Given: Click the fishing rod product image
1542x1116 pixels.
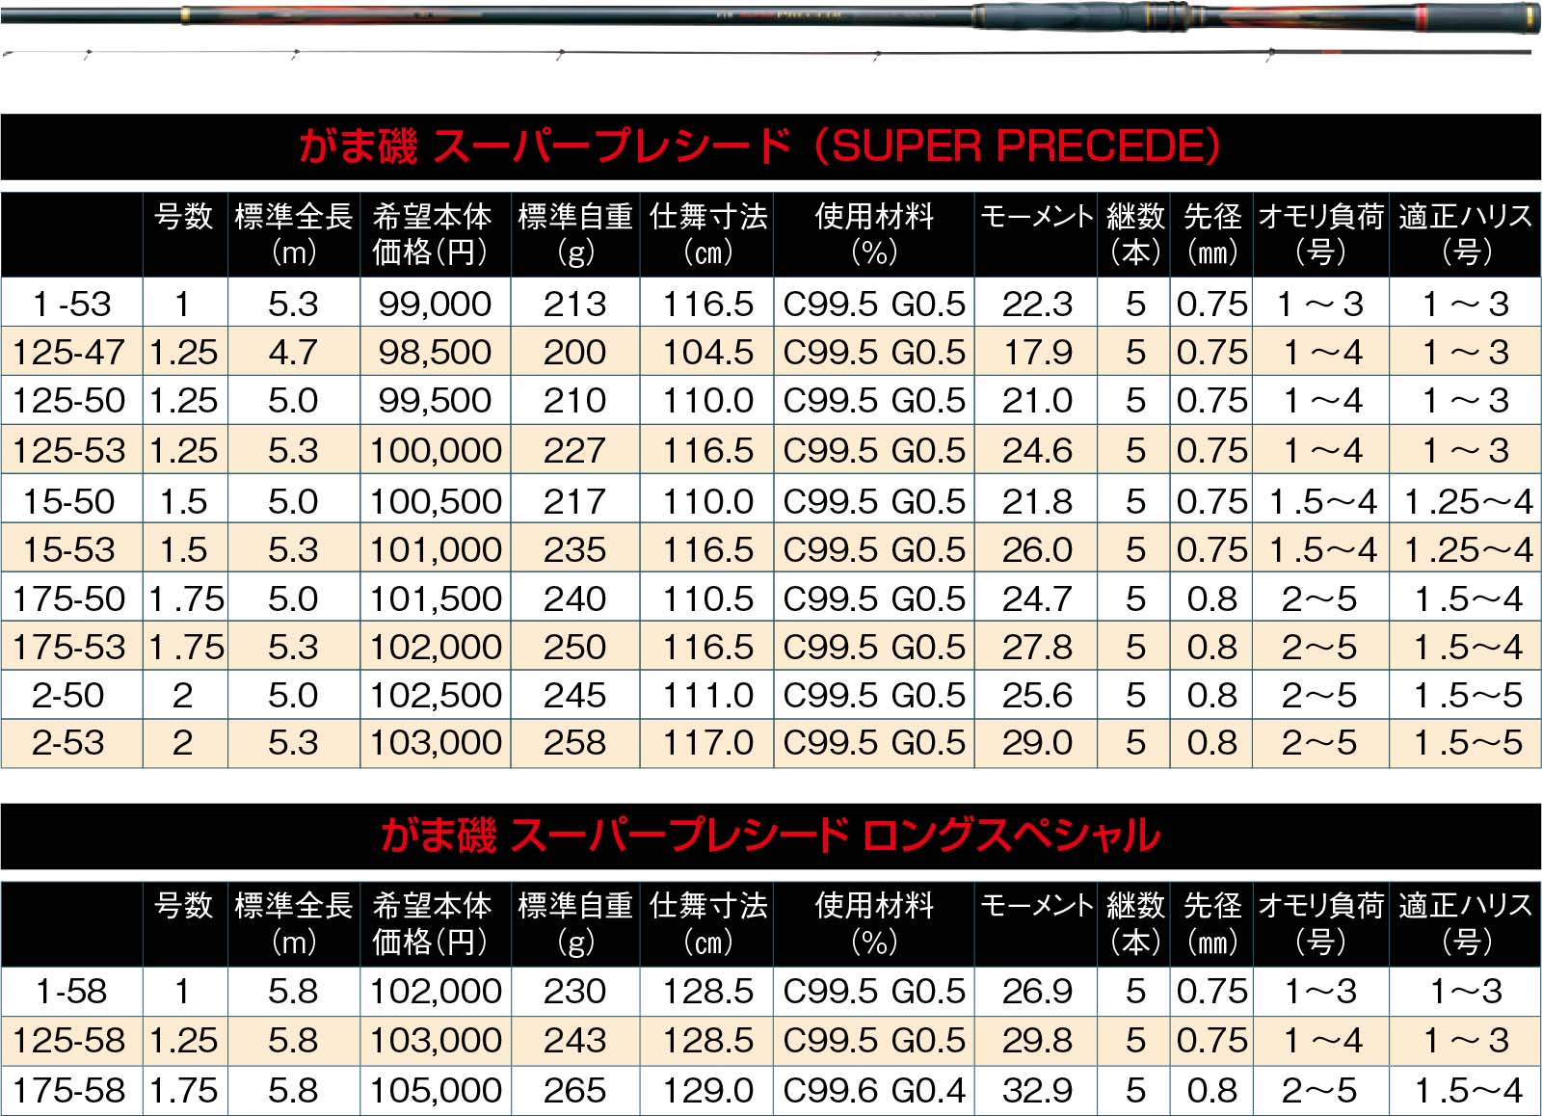Looking at the screenshot, I should pos(771,31).
